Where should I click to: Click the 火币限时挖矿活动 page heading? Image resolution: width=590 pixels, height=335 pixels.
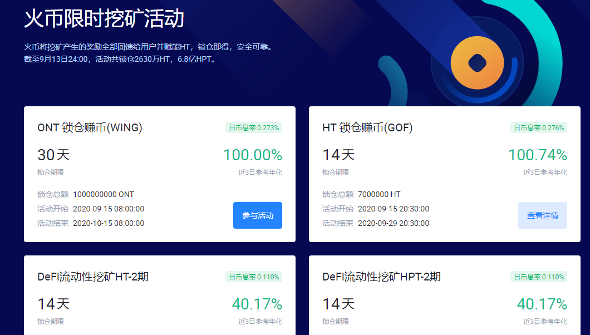(104, 18)
